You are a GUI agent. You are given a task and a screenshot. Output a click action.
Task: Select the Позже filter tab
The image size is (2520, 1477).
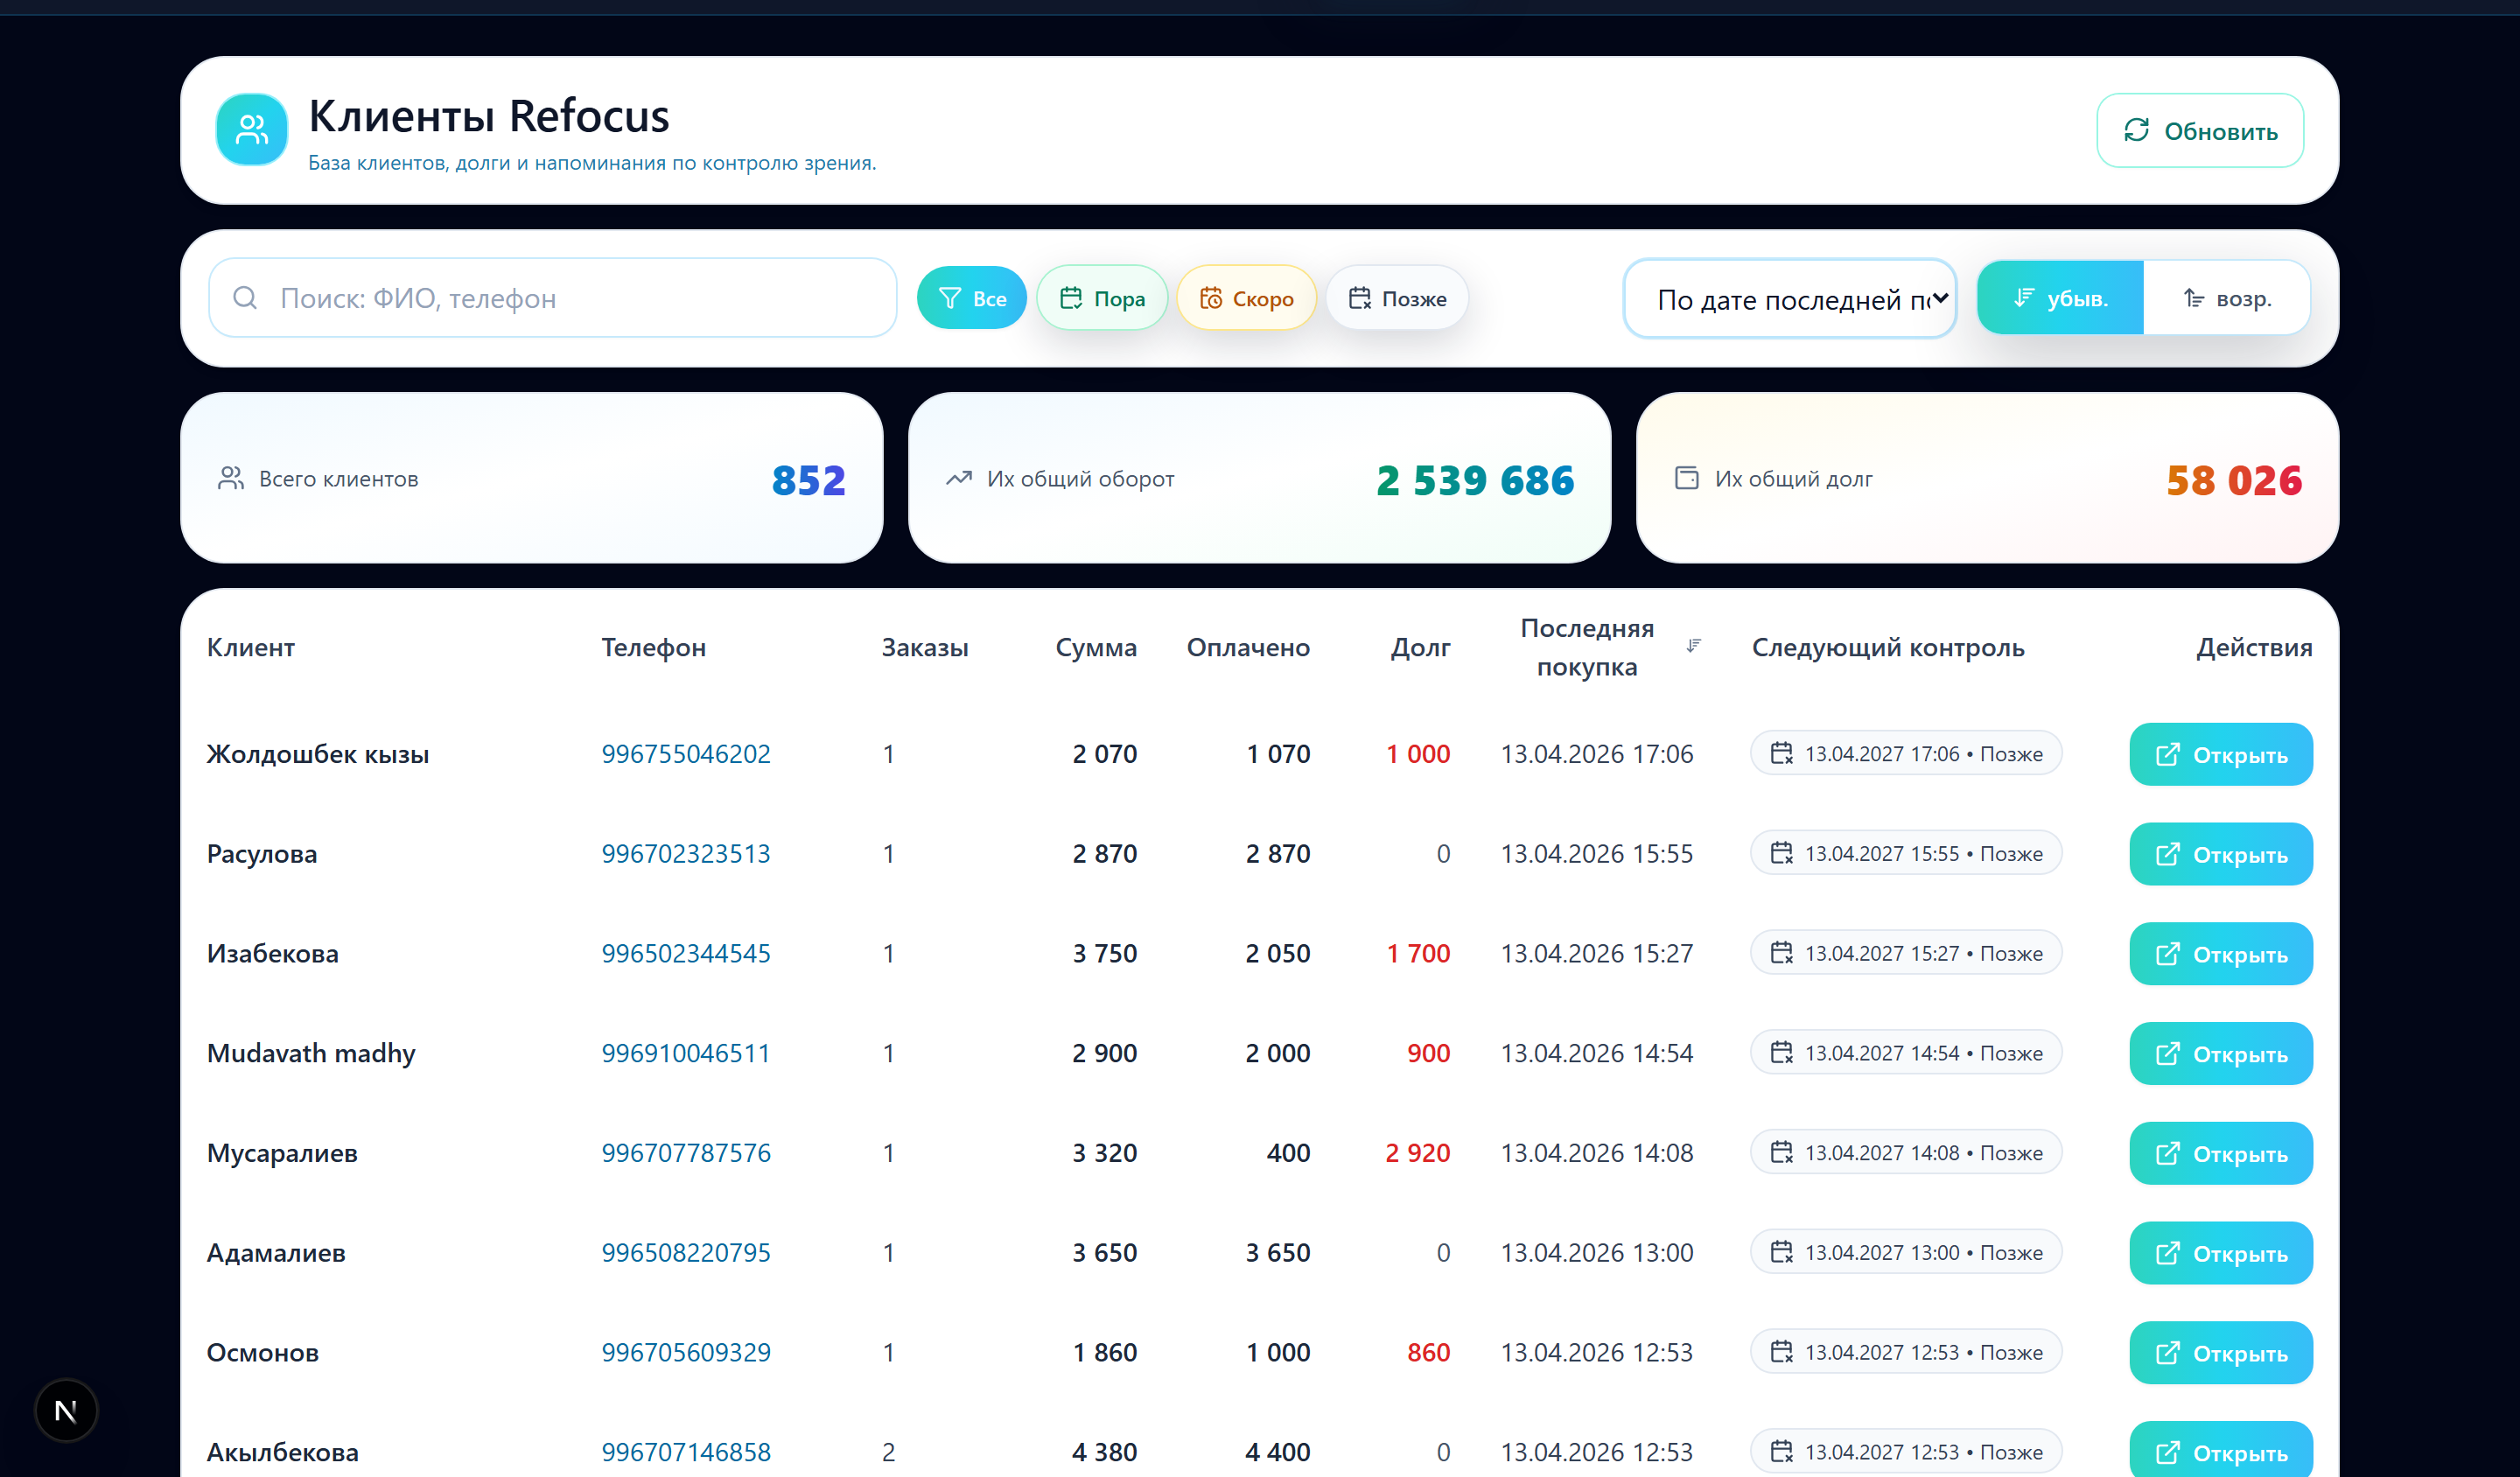click(1397, 298)
